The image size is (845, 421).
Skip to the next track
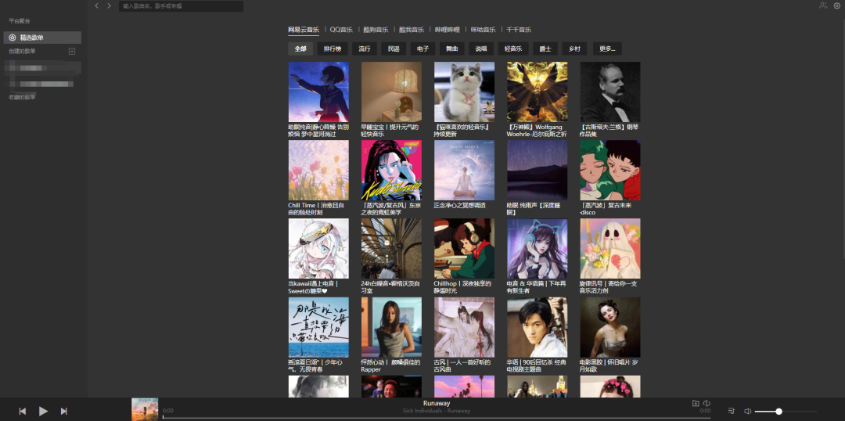63,412
